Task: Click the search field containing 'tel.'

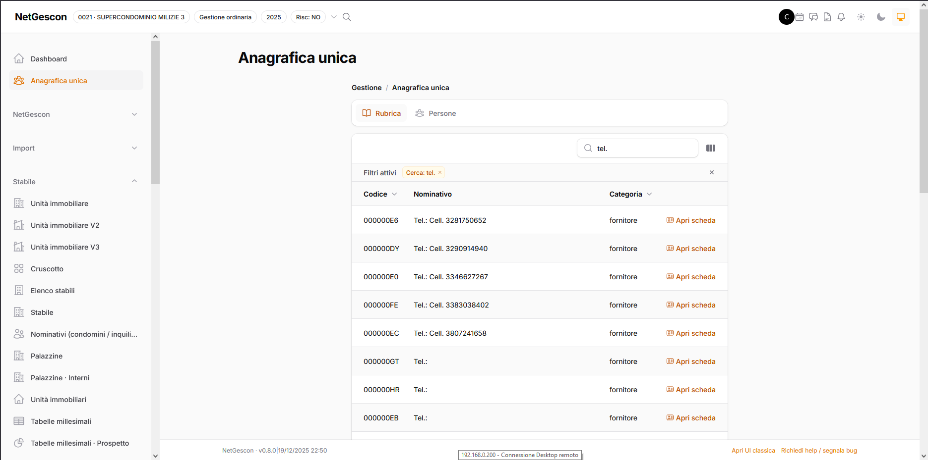Action: [637, 148]
